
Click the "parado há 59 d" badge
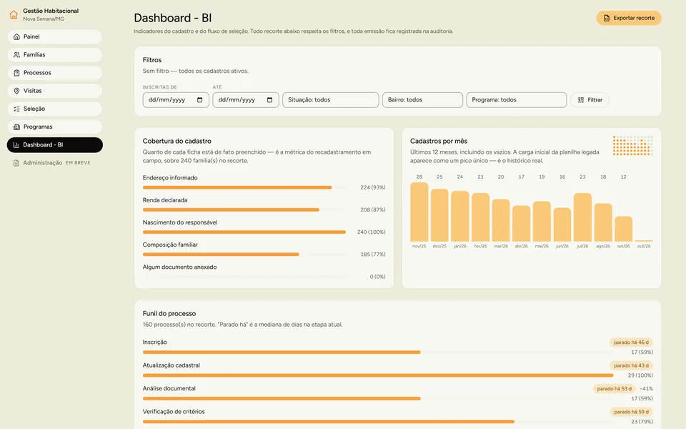[631, 412]
